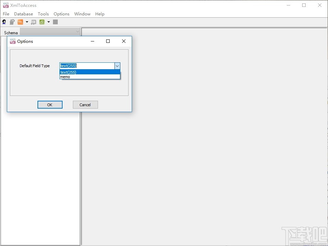The width and height of the screenshot is (328, 246).
Task: Confirm options with the OK button
Action: 50,104
